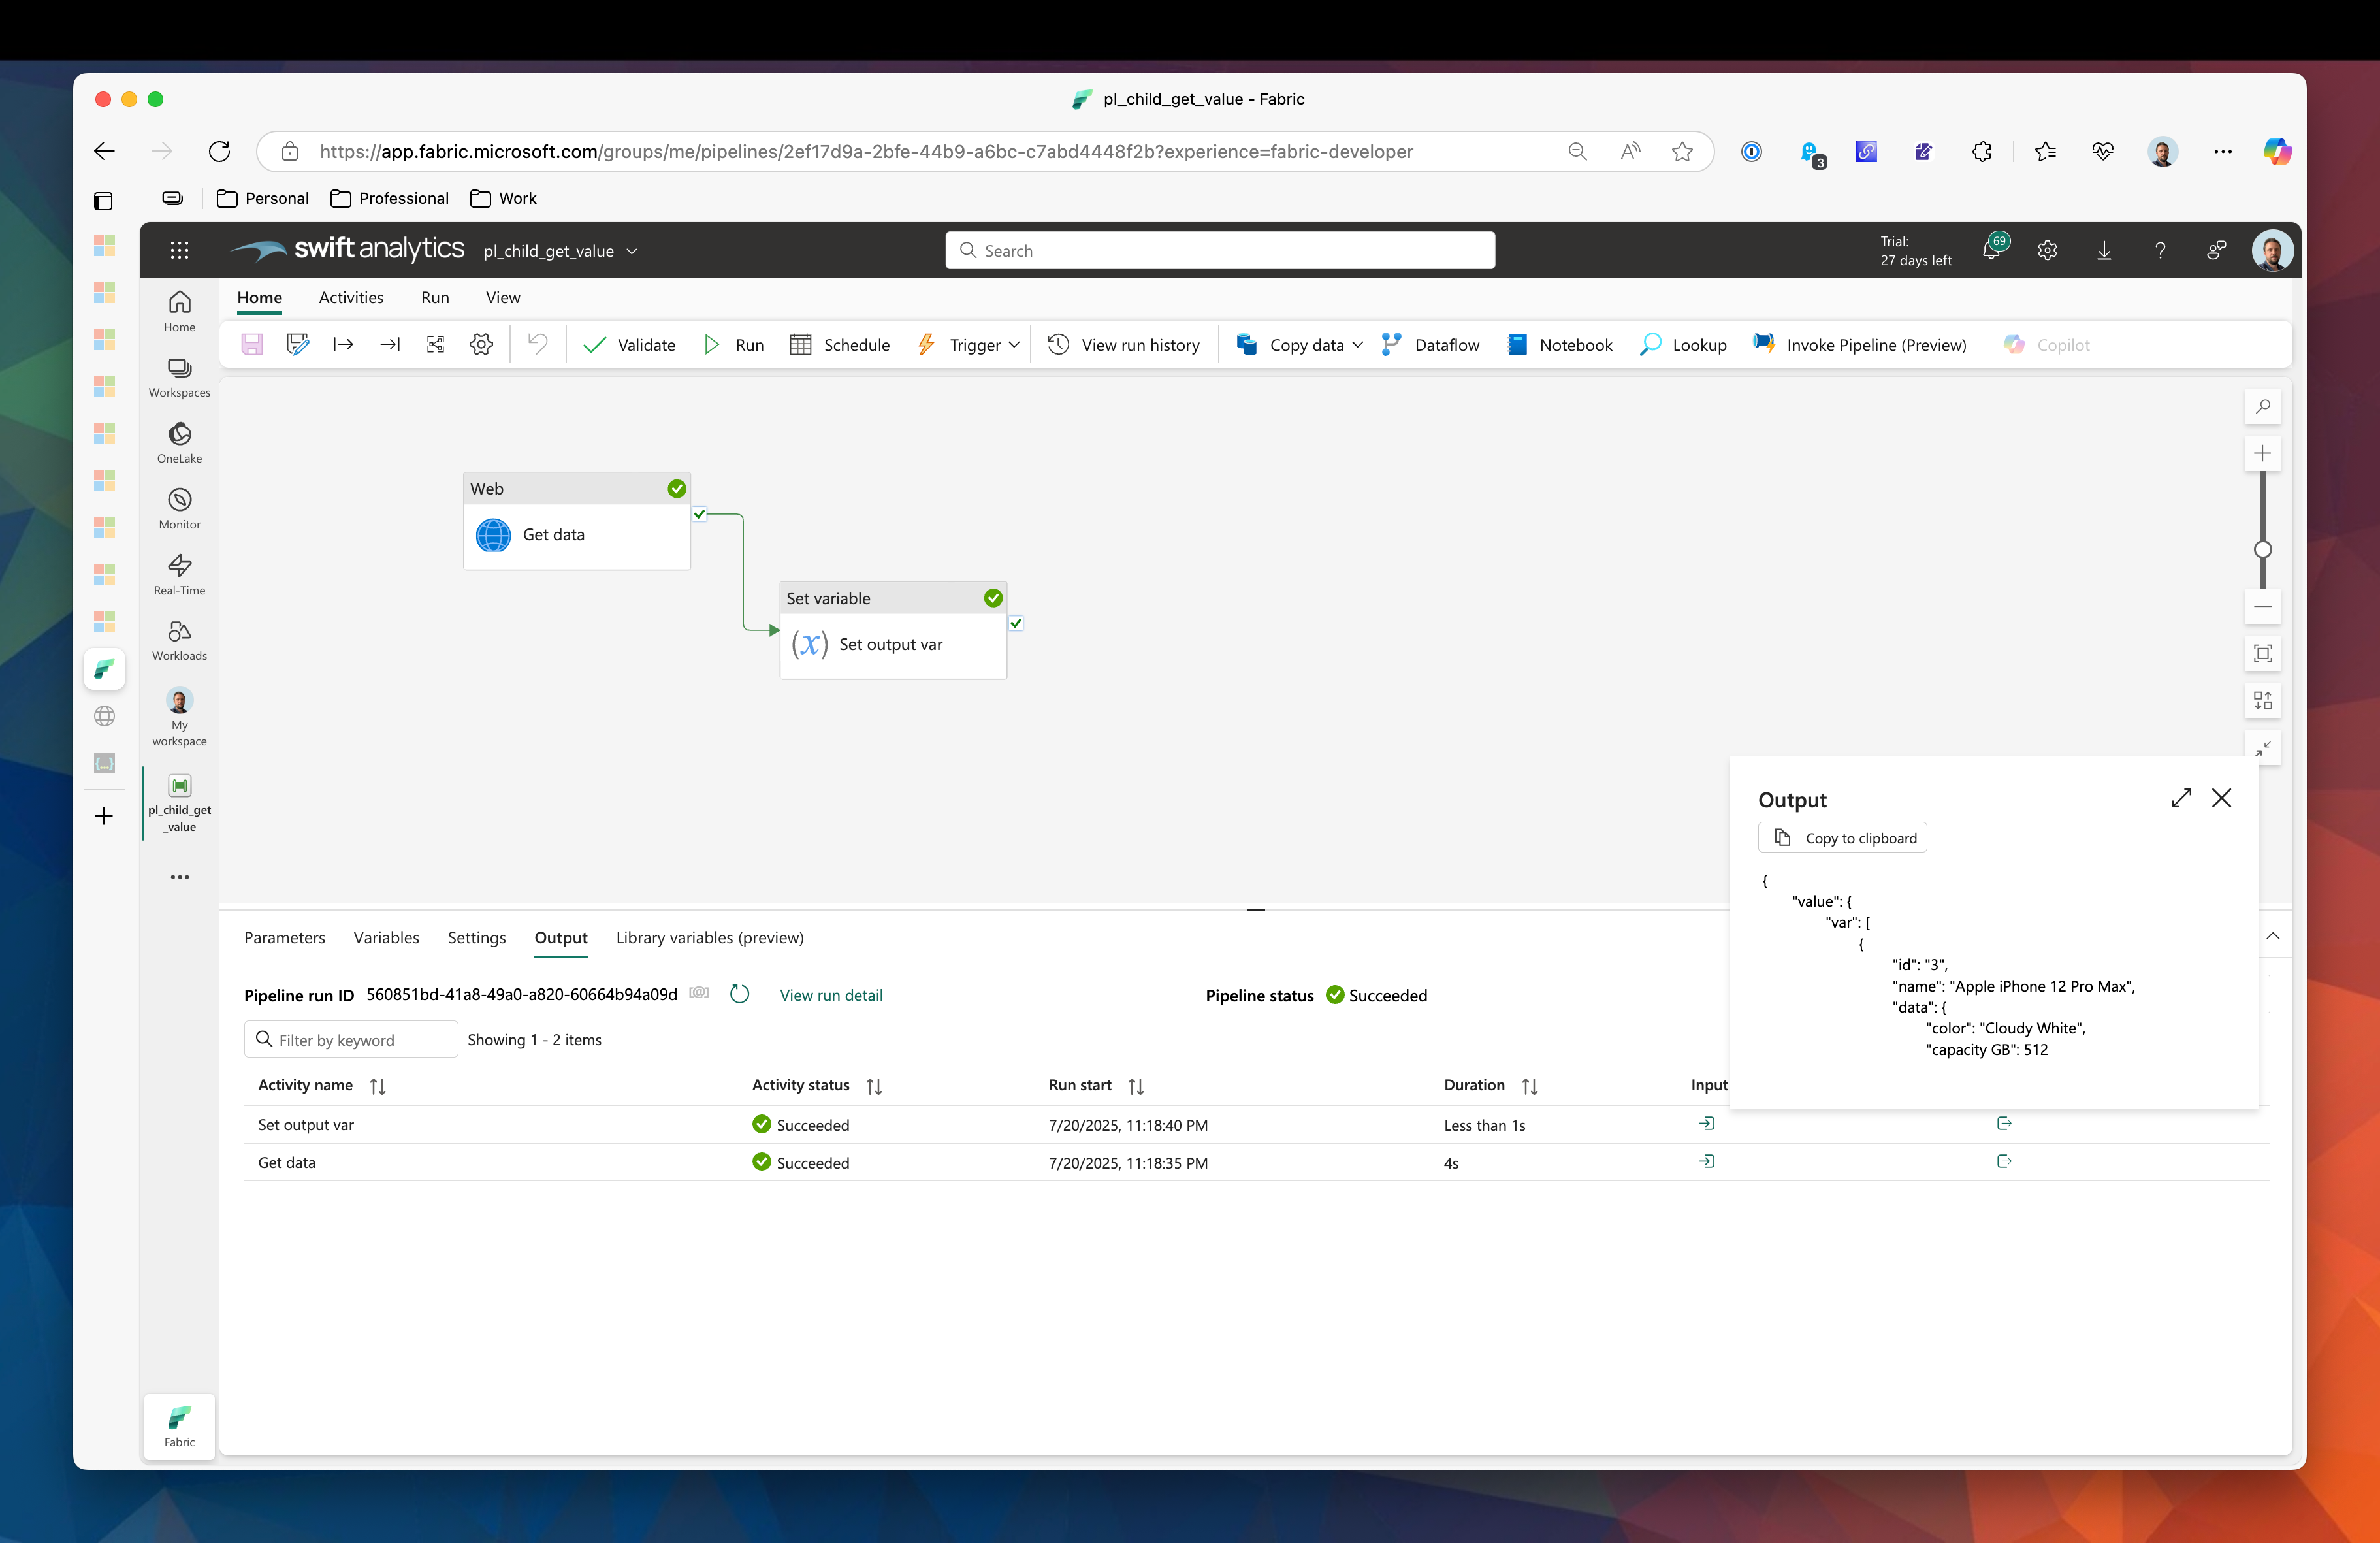The height and width of the screenshot is (1543, 2380).
Task: Switch to the Run ribbon tab
Action: (435, 297)
